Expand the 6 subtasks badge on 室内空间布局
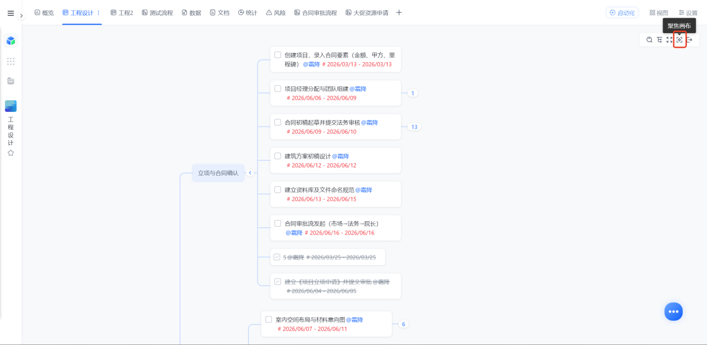 [403, 324]
